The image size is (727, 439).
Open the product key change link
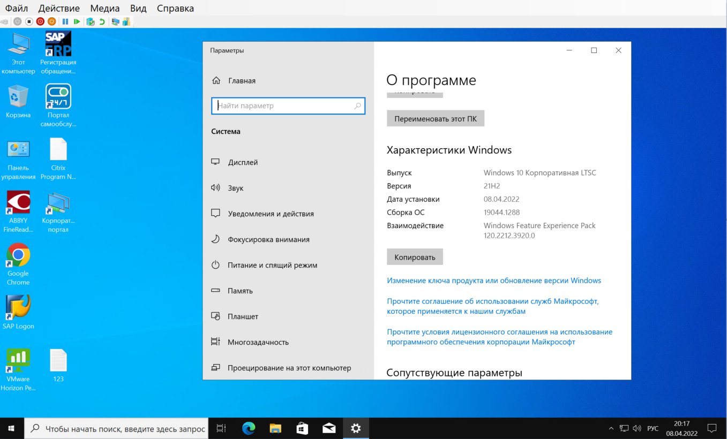(x=493, y=281)
